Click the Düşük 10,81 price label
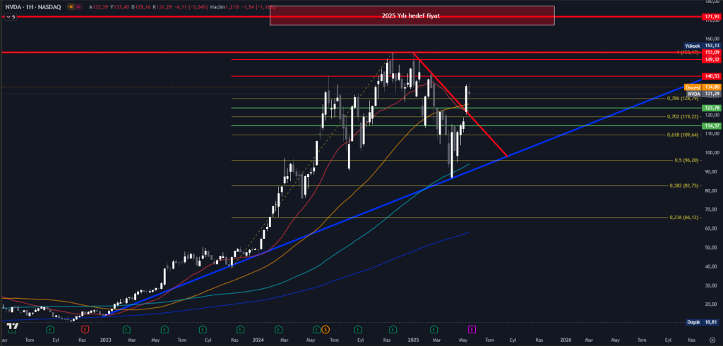This screenshot has height=346, width=723. point(704,322)
